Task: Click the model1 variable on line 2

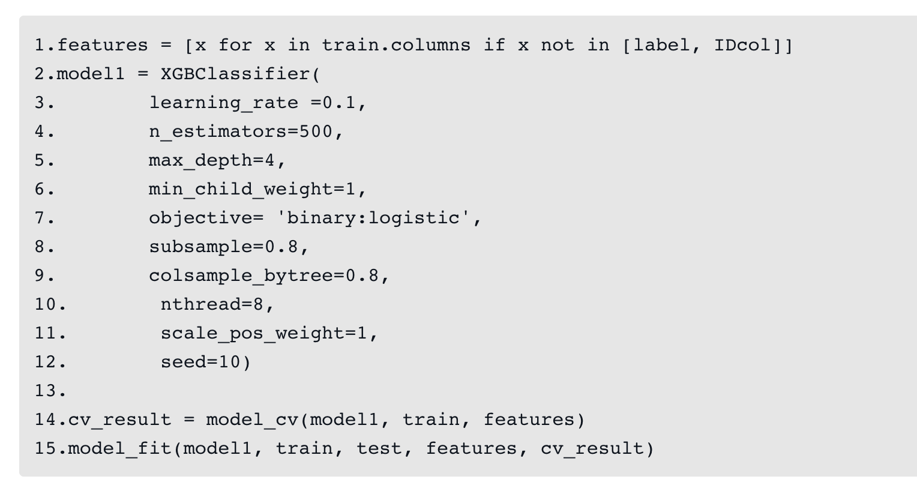Action: pyautogui.click(x=90, y=74)
